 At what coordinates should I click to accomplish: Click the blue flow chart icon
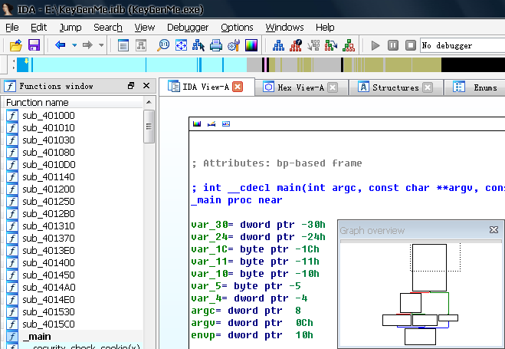point(277,45)
